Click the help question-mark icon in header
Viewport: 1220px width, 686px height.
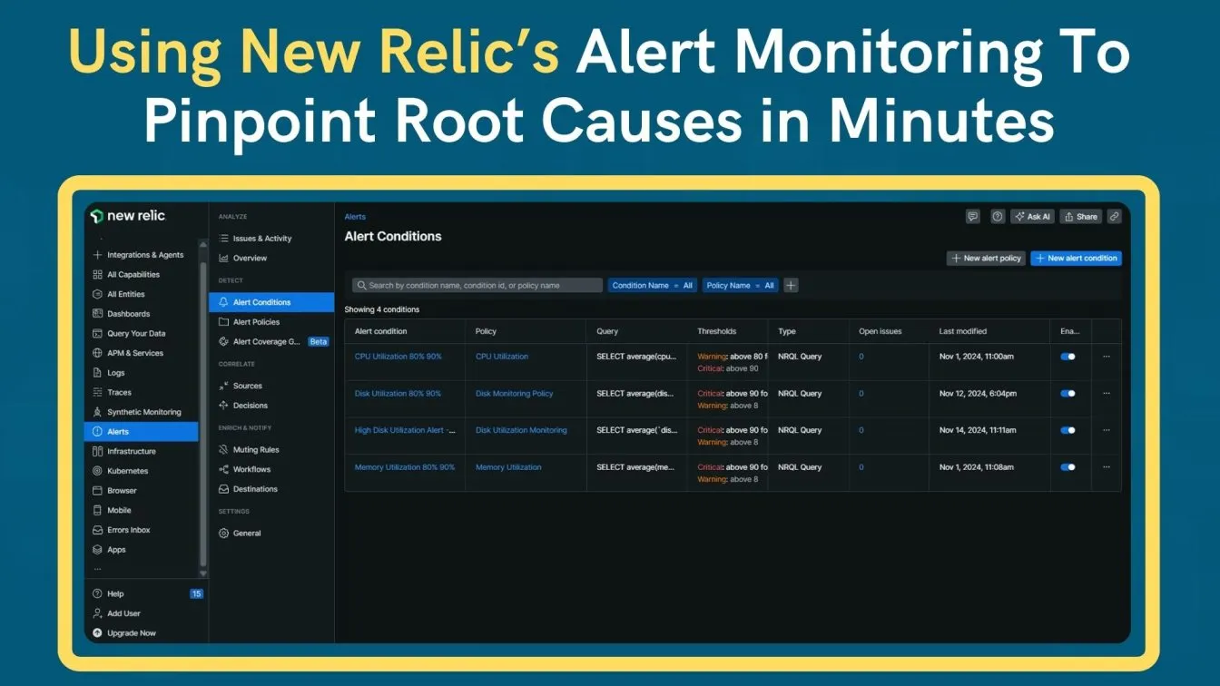998,217
